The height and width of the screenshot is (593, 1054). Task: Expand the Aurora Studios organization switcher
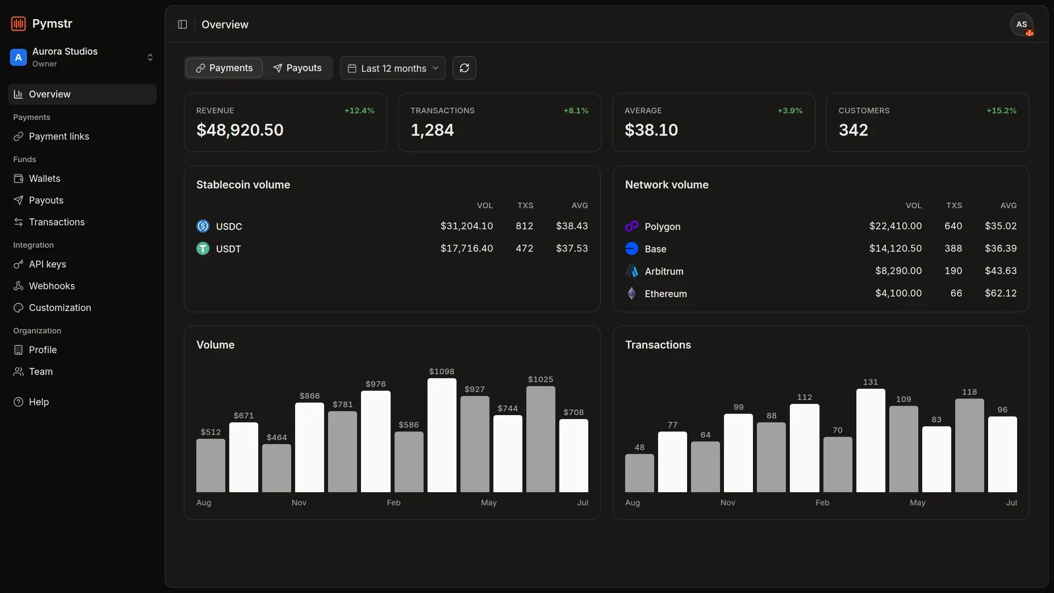pos(82,57)
